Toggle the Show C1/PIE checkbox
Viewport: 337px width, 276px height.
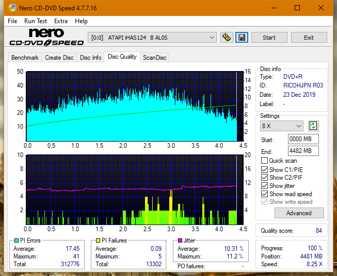coord(264,169)
